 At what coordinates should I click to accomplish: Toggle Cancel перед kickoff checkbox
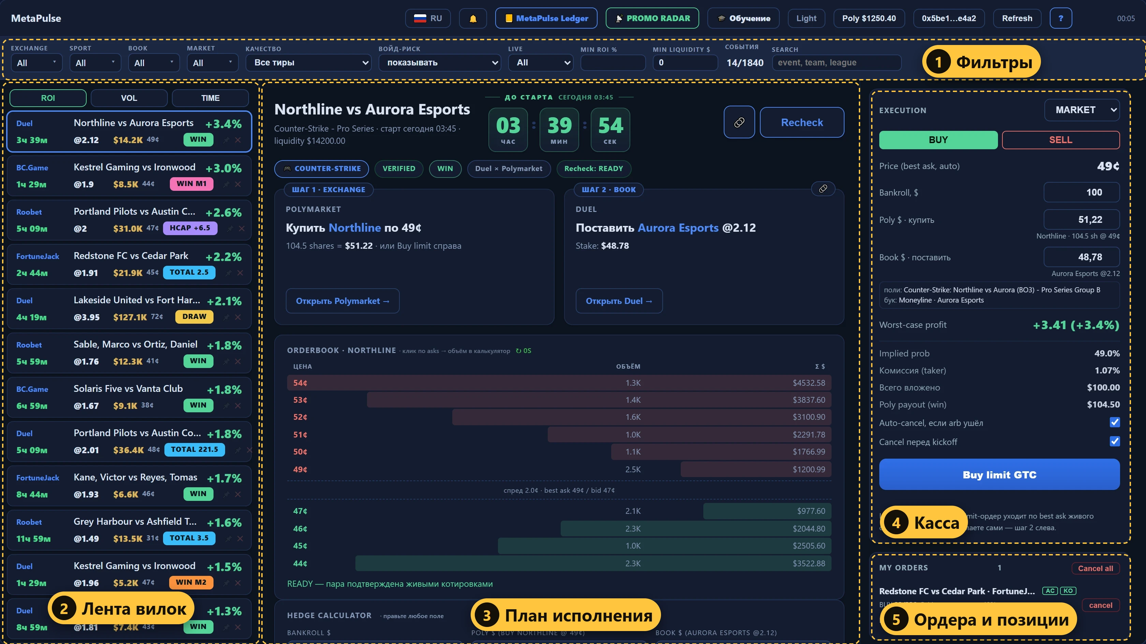(x=1114, y=441)
